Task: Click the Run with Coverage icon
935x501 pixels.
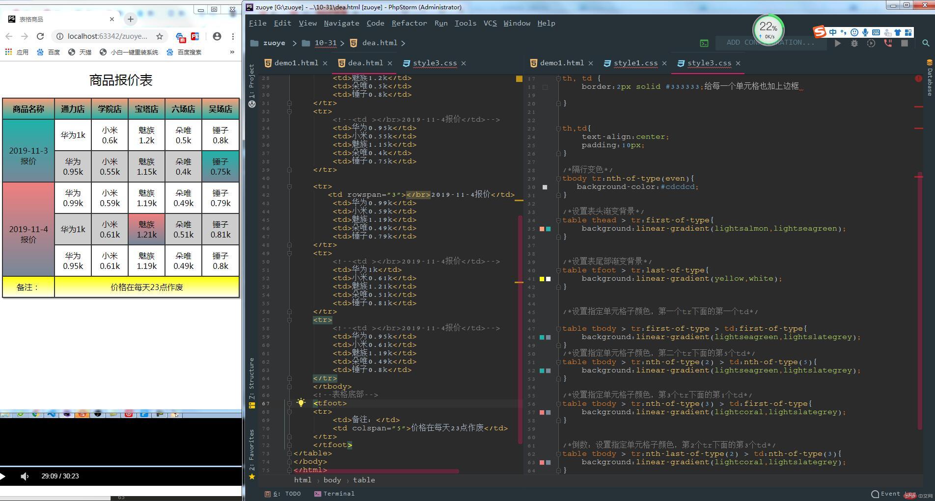Action: click(871, 43)
